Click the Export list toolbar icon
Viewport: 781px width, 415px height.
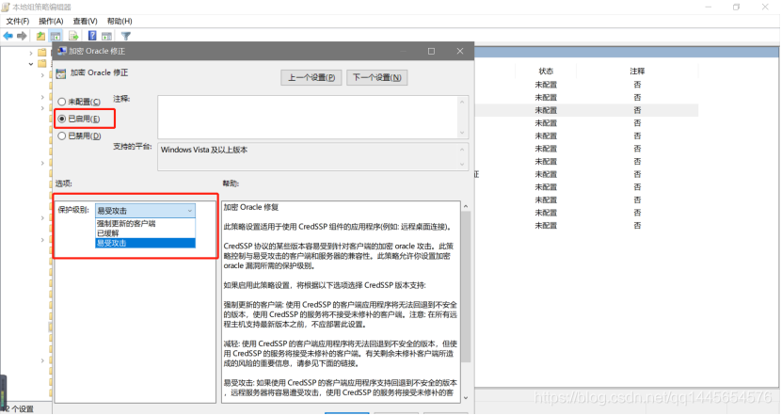point(73,36)
